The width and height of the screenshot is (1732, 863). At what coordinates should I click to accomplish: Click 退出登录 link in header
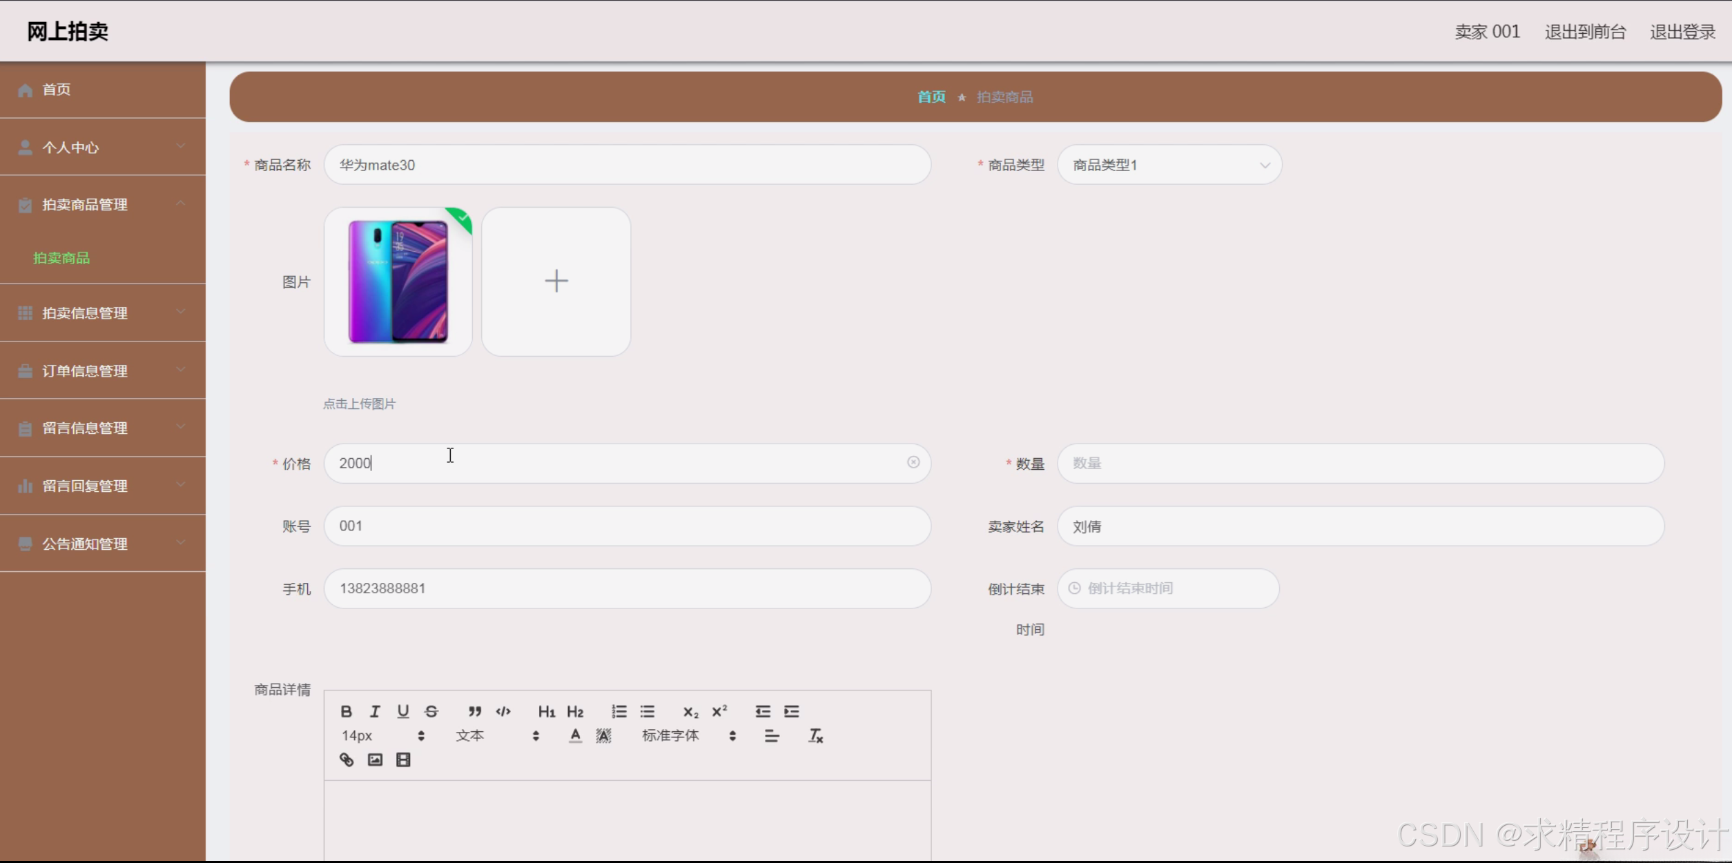tap(1682, 32)
